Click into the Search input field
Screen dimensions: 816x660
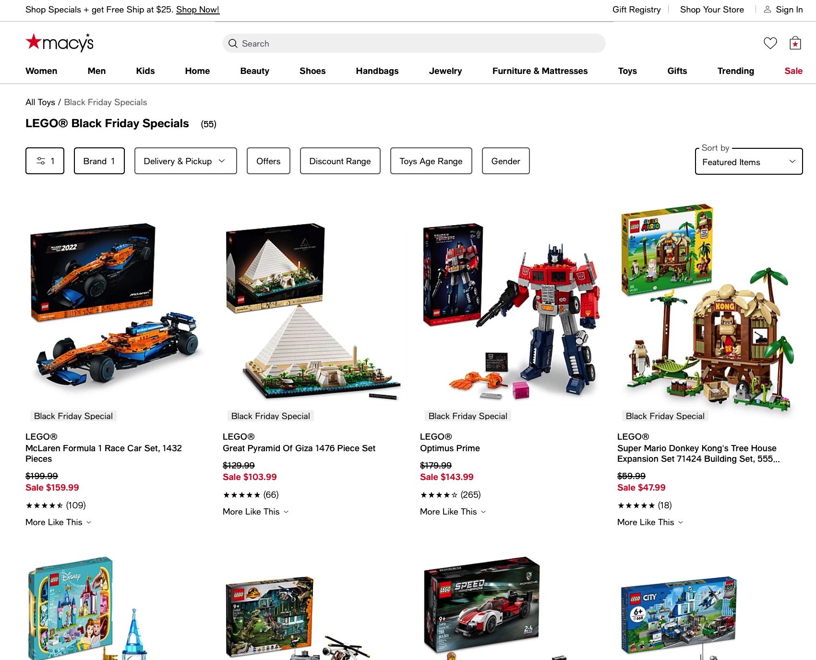point(414,43)
